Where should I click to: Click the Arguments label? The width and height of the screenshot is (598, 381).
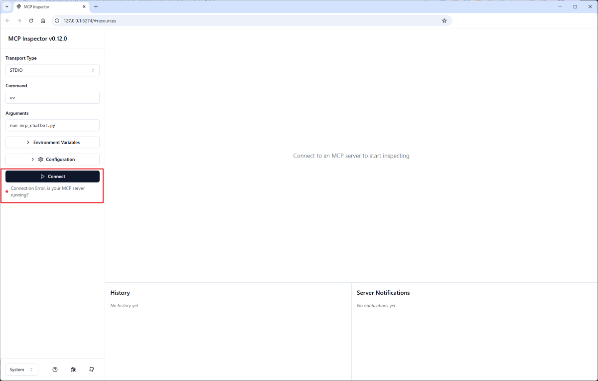[x=17, y=113]
